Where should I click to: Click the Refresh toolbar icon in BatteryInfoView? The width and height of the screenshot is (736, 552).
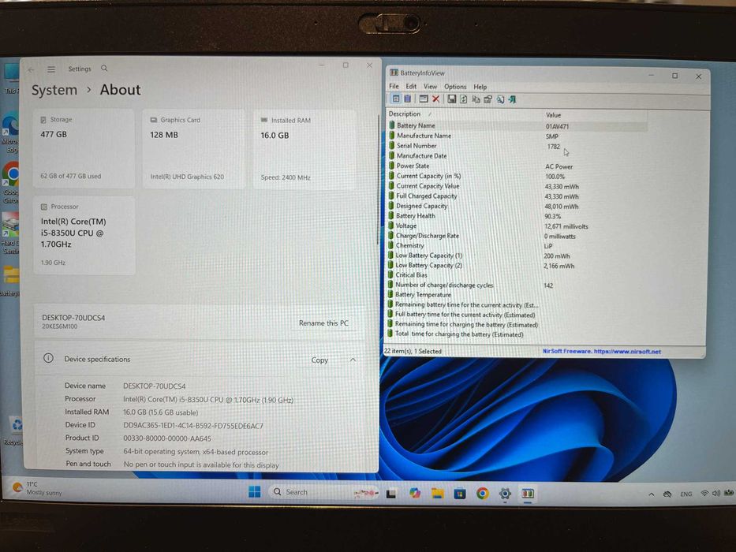pyautogui.click(x=463, y=99)
